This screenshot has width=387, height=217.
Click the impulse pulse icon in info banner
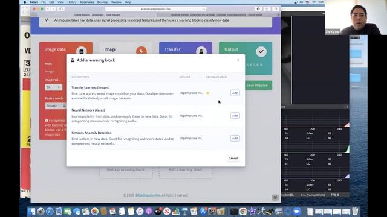coord(47,20)
